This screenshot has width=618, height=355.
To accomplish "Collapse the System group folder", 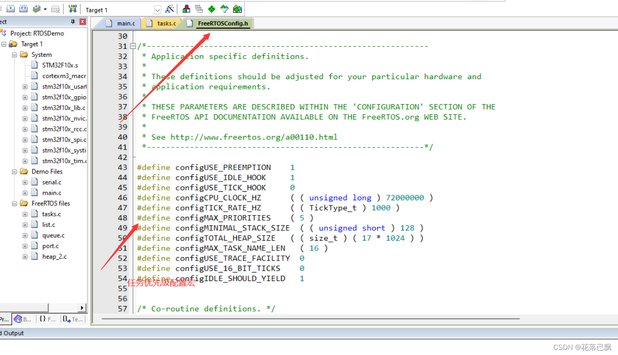I will point(14,55).
